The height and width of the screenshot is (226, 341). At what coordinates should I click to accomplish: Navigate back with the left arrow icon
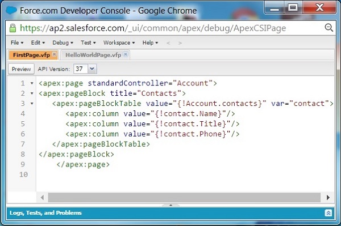[168, 43]
